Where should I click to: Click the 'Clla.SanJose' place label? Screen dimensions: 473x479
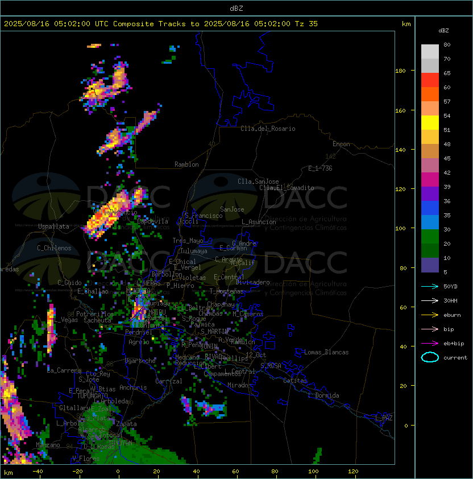(x=258, y=181)
